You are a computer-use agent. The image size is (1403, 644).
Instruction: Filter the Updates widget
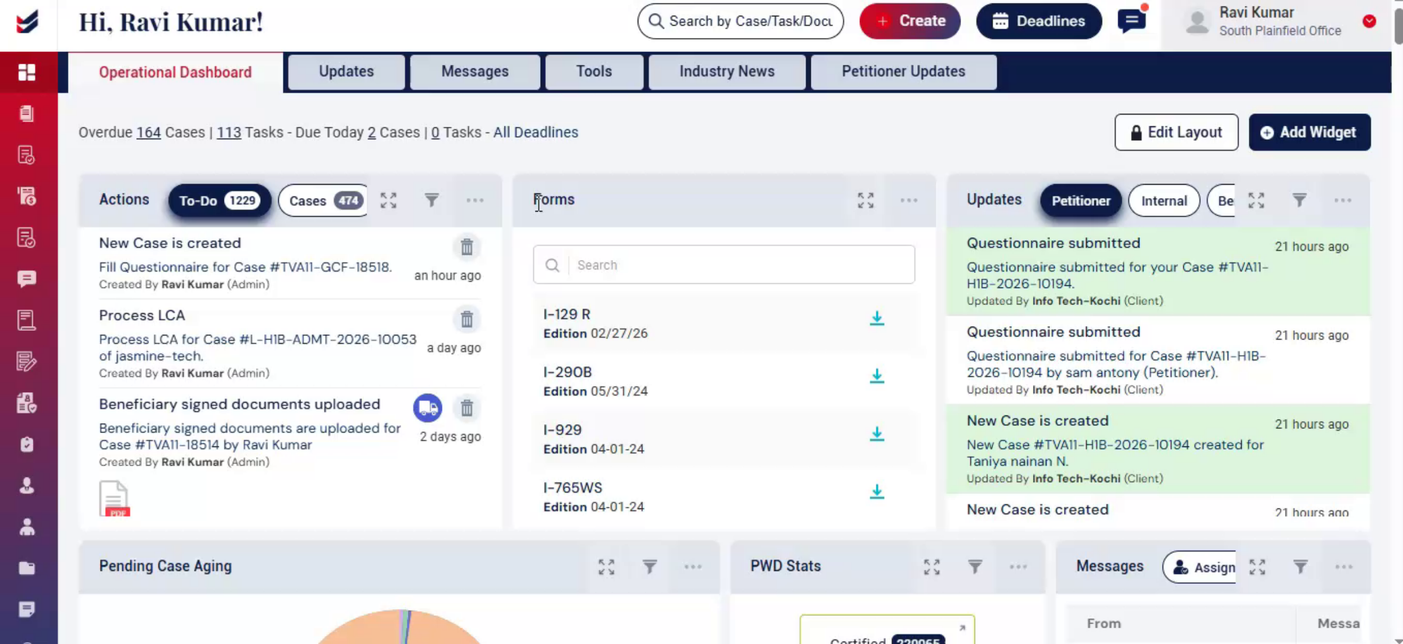click(x=1300, y=200)
